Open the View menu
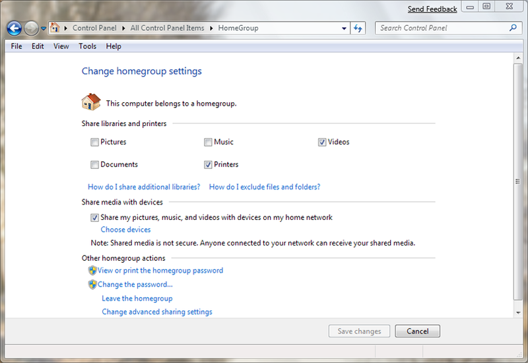Screen dimensions: 528x363 tap(61, 46)
